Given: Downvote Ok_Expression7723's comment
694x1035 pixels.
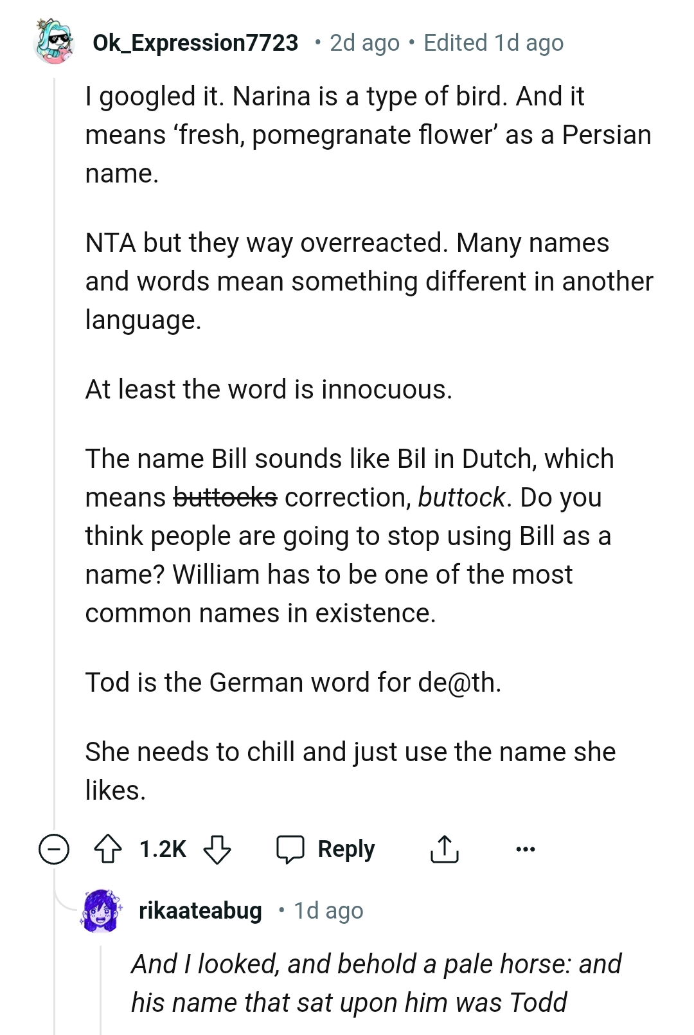Looking at the screenshot, I should (217, 849).
